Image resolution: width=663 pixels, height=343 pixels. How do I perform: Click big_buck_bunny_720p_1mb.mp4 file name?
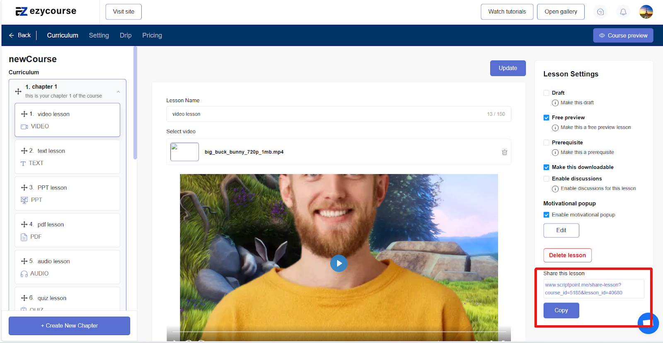click(244, 152)
